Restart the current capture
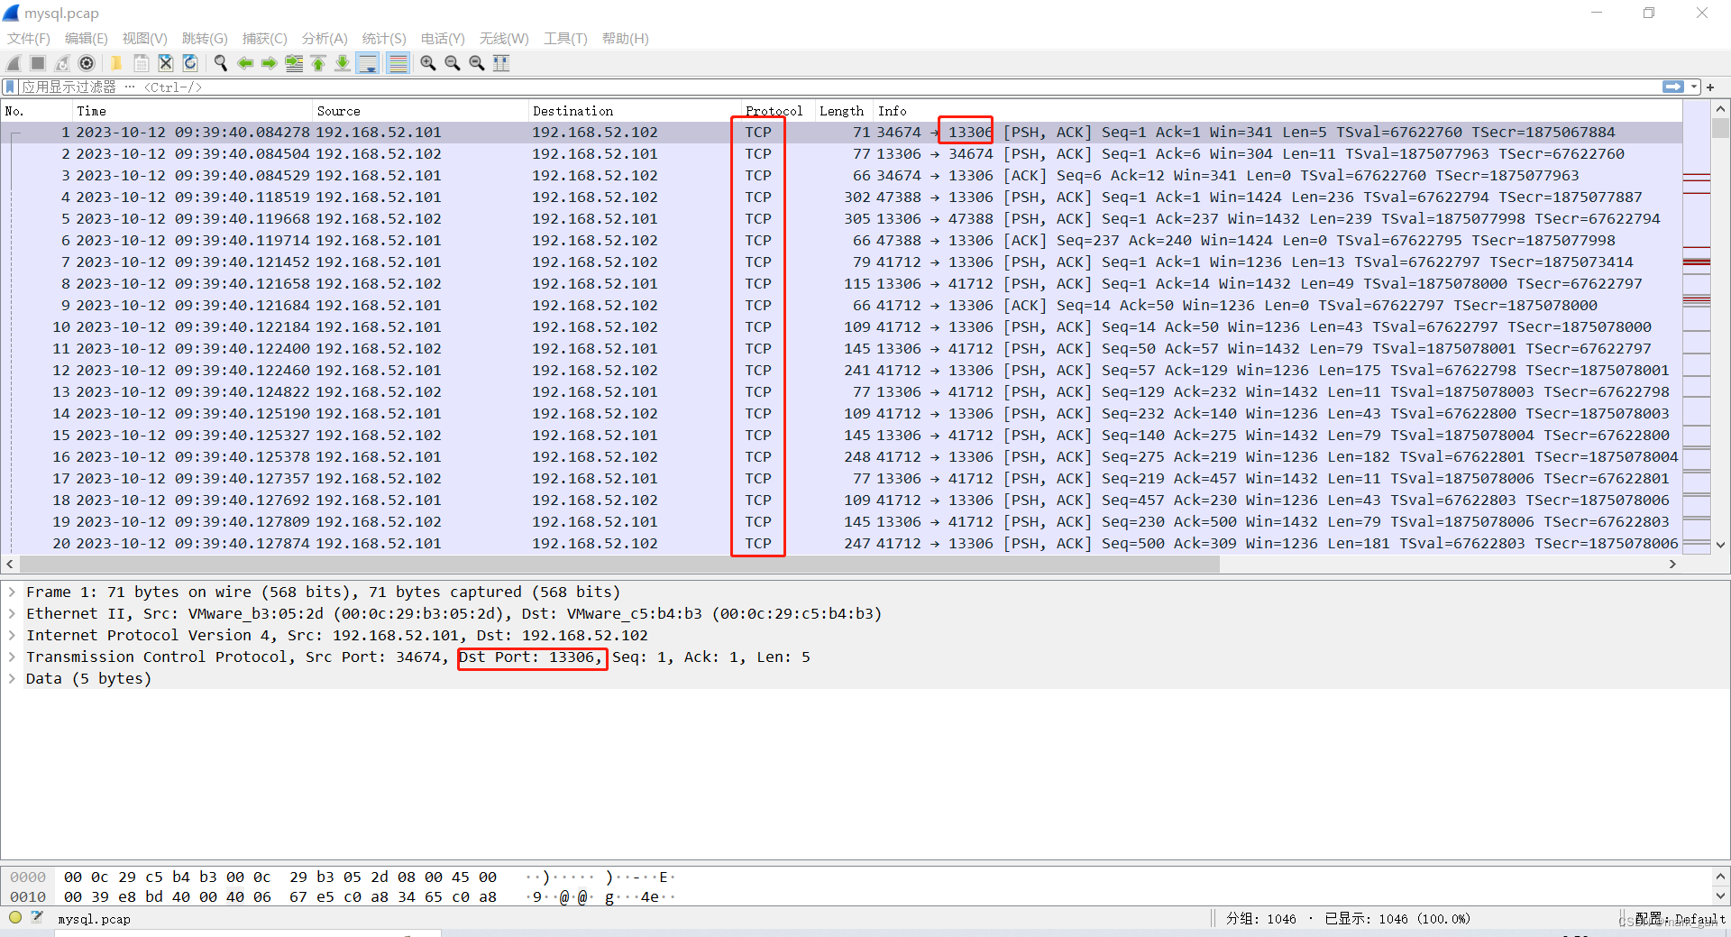1731x937 pixels. click(x=61, y=63)
